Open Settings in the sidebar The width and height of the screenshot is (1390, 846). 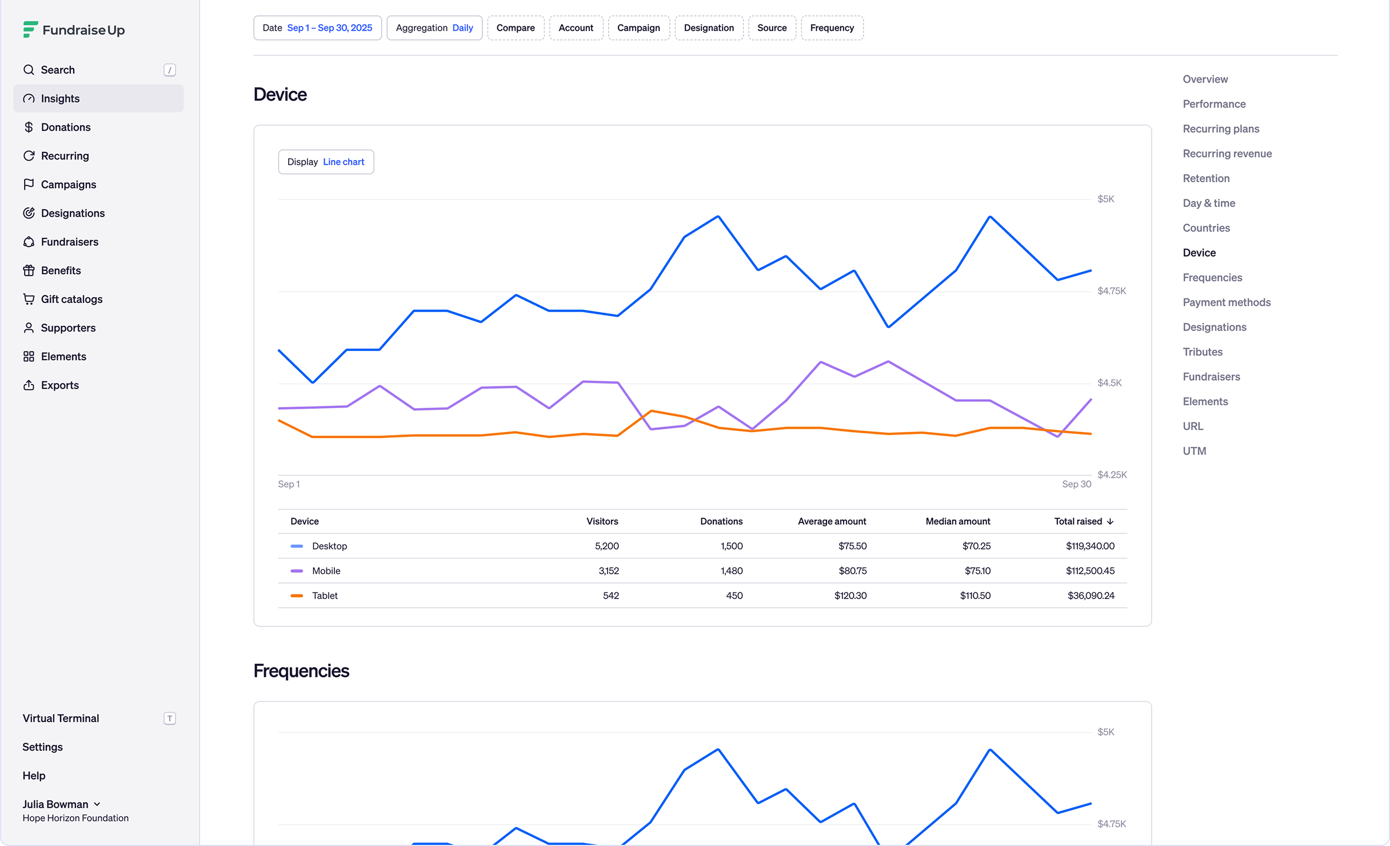[x=43, y=747]
